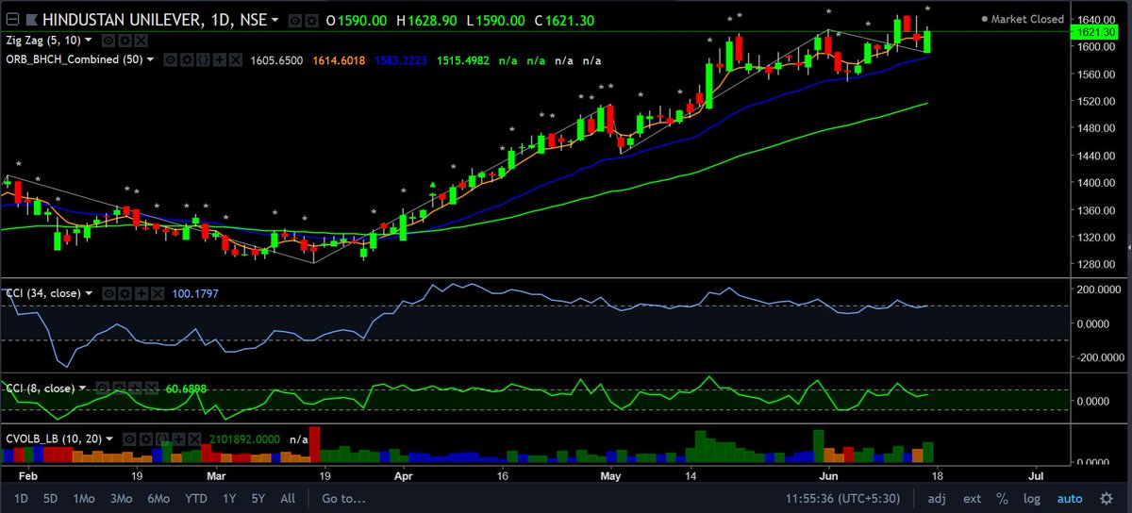
Task: Remove the CCI (34, close) indicator
Action: 157,294
